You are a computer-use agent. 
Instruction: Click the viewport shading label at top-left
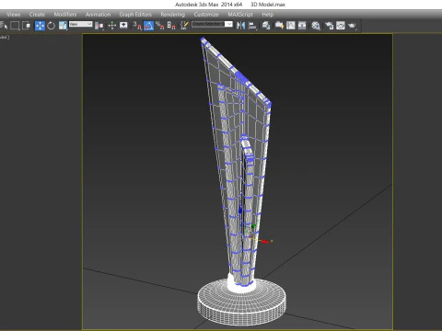[5, 37]
